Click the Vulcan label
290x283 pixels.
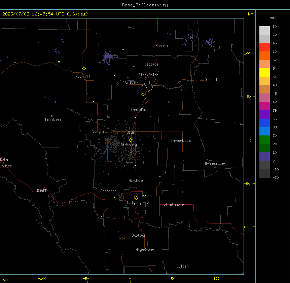(x=183, y=266)
